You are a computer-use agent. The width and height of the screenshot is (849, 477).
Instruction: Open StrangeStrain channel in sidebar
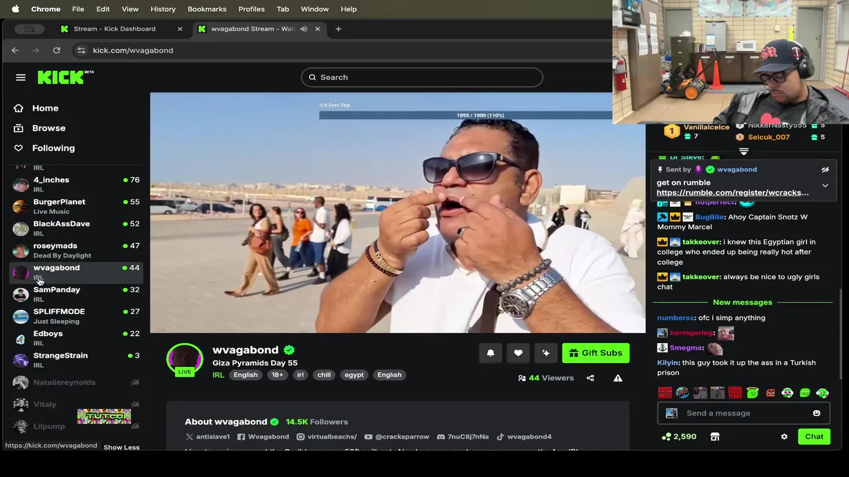coord(76,360)
